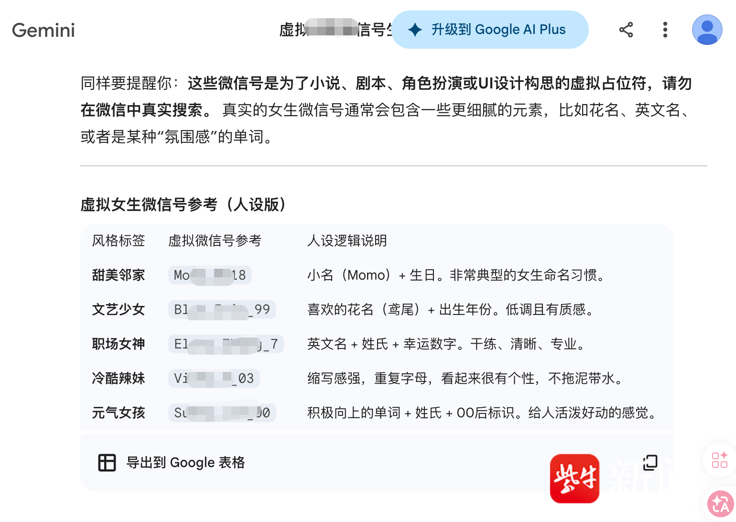This screenshot has height=522, width=736.
Task: Select the WeChat ID chip ending in 18
Action: pyautogui.click(x=210, y=275)
